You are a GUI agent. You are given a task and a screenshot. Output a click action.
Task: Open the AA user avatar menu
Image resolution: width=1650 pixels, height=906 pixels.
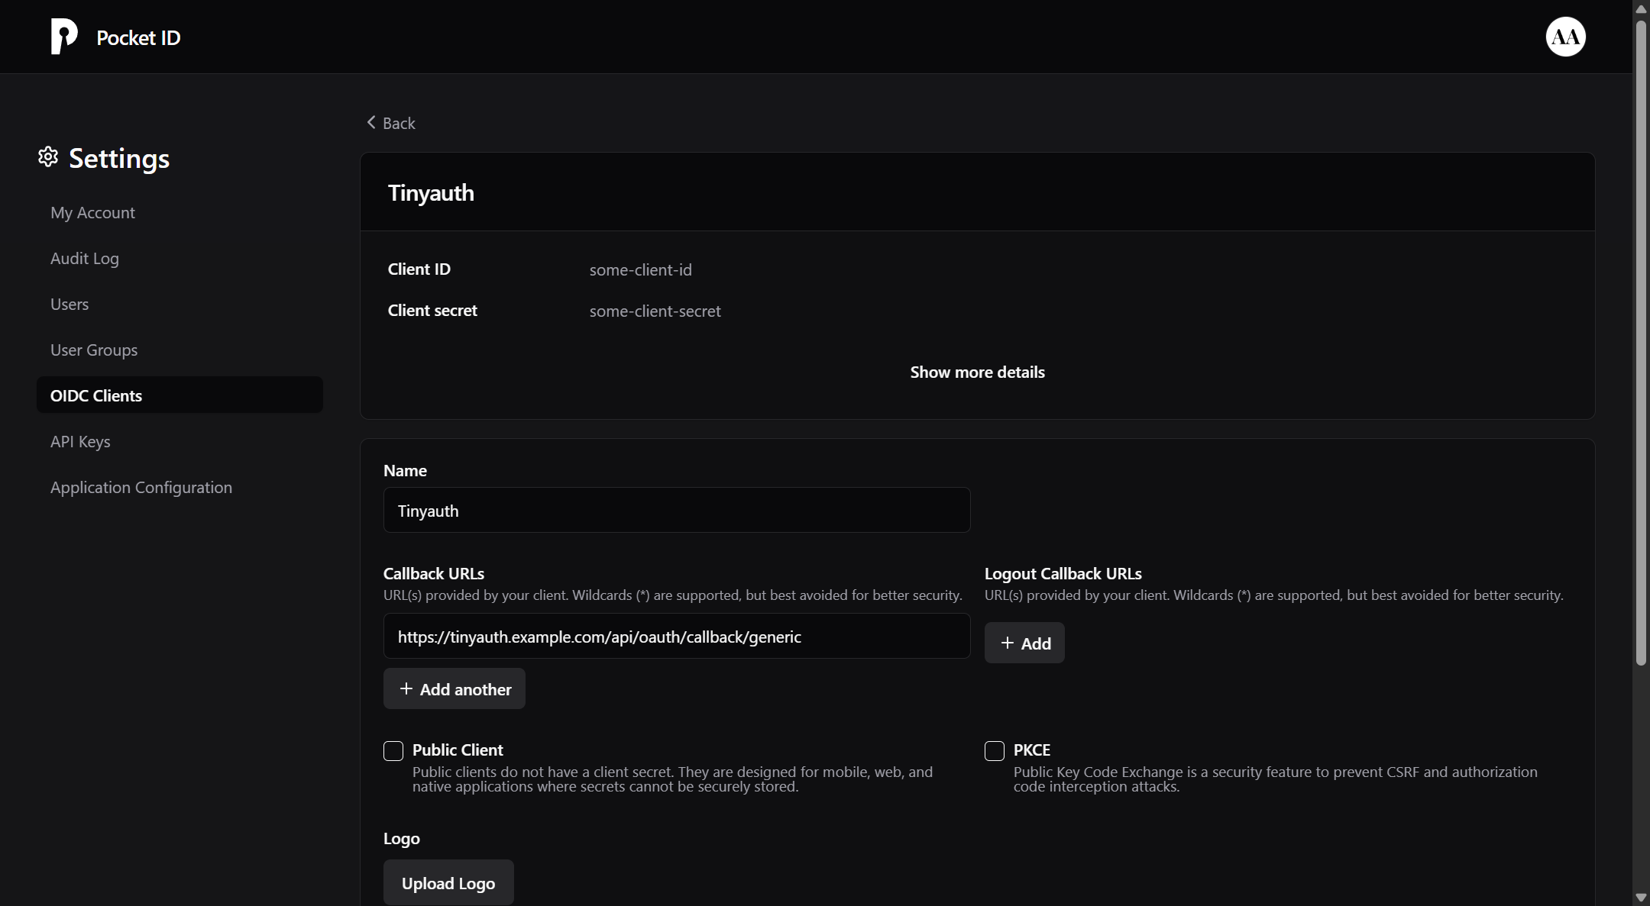click(x=1564, y=36)
